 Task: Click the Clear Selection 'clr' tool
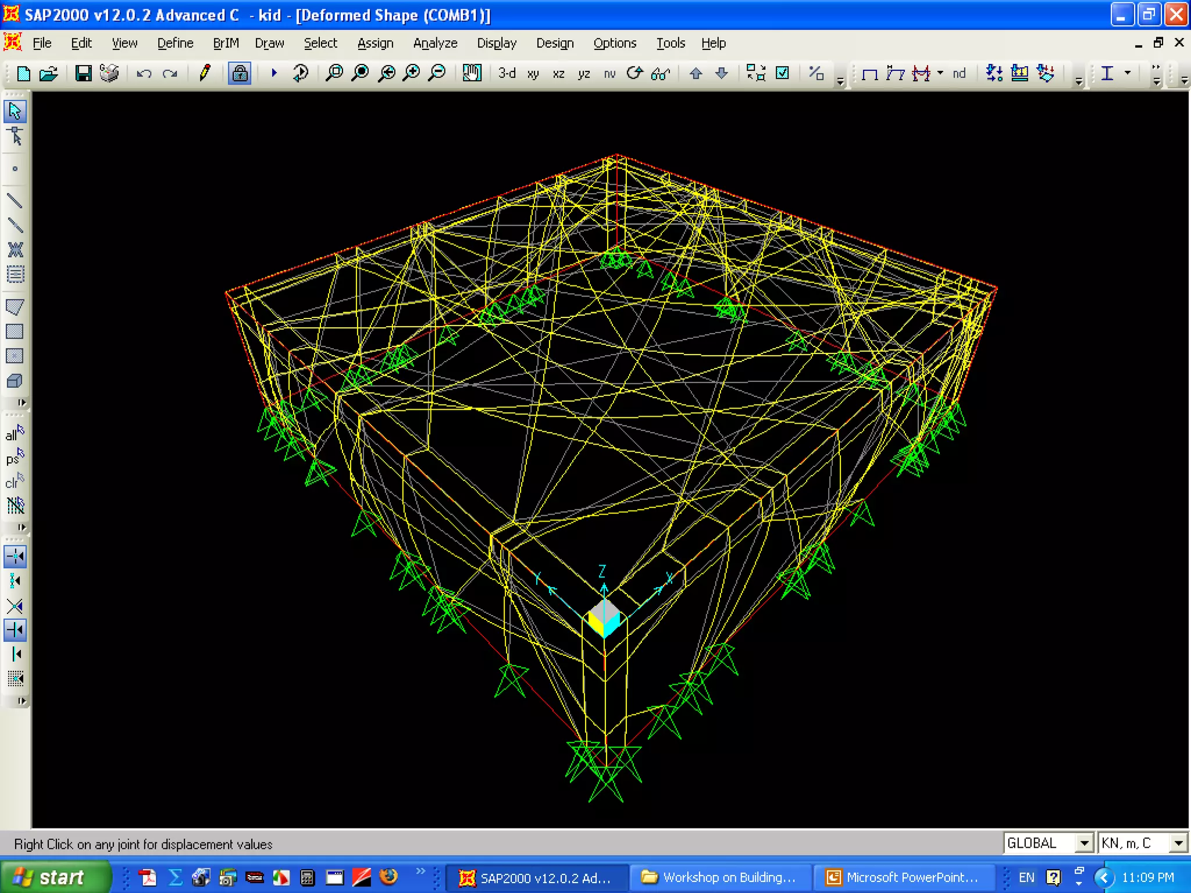[15, 482]
